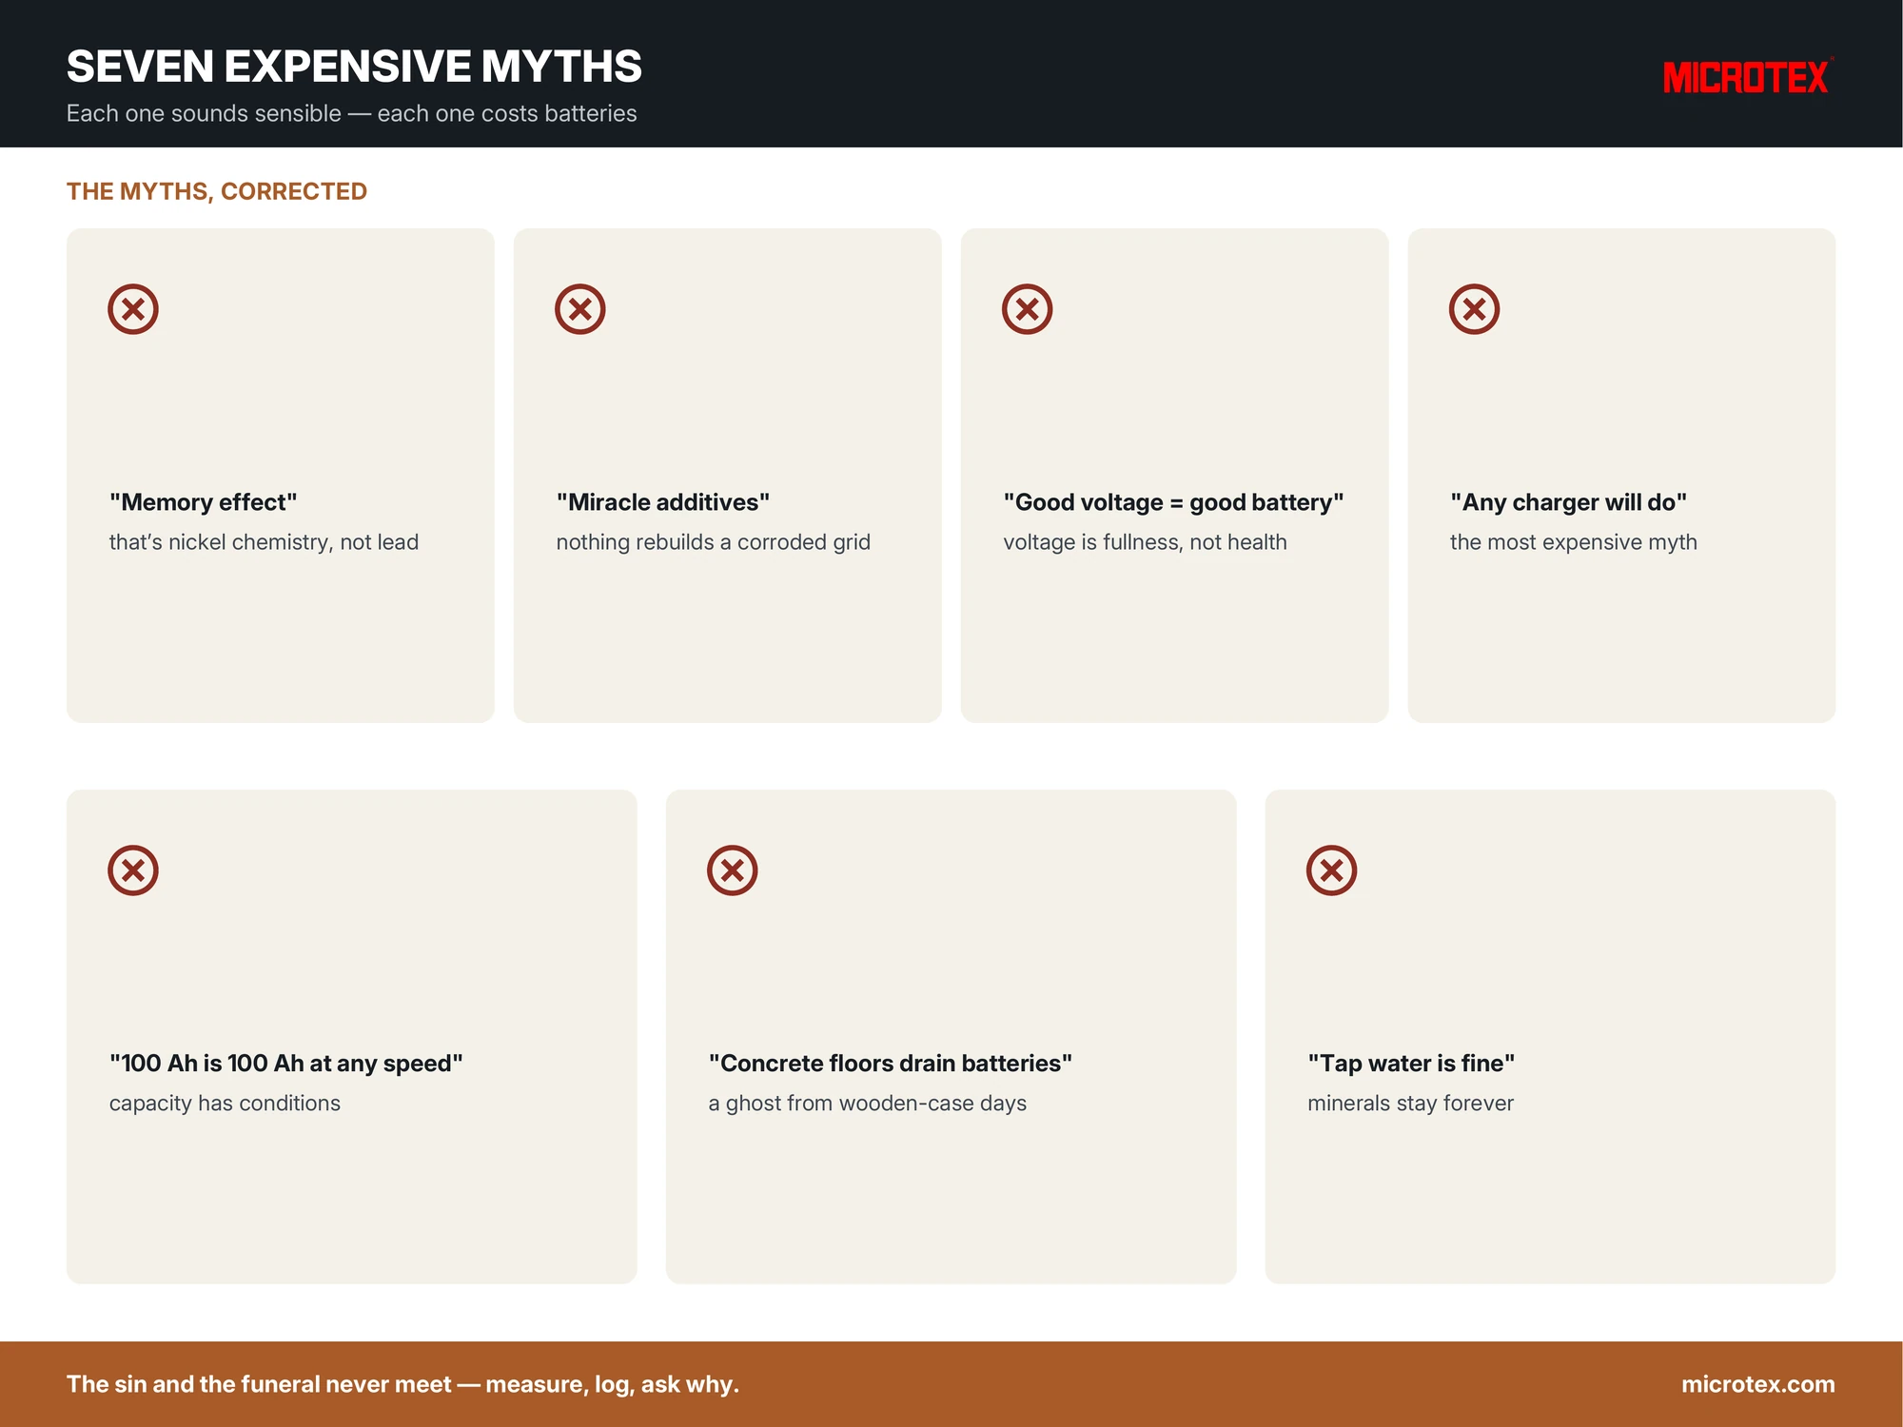Open the microtex.com link in footer
Screen dimensions: 1903x1427
coord(1757,1384)
